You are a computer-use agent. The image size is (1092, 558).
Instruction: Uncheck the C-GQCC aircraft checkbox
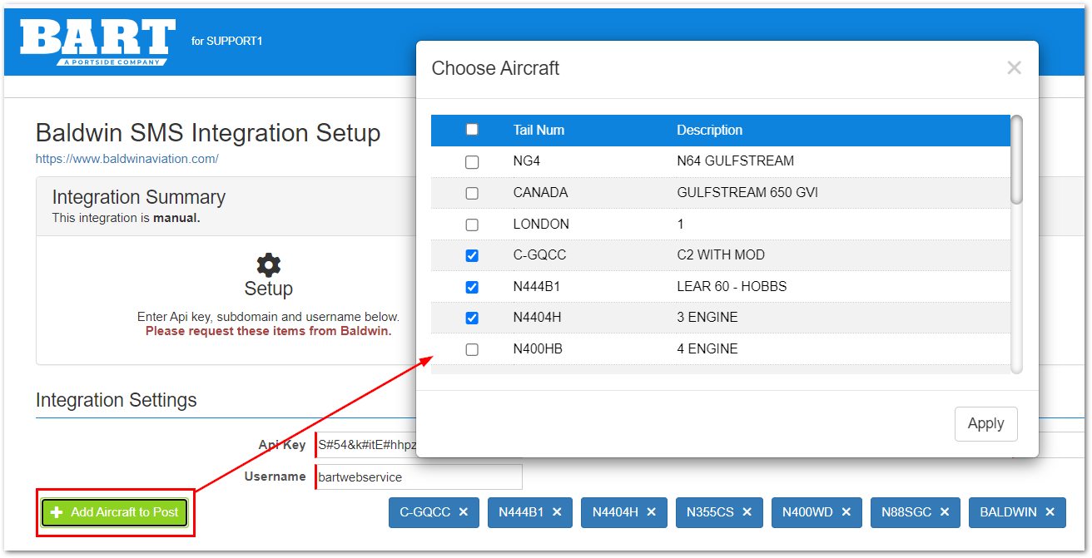tap(472, 255)
